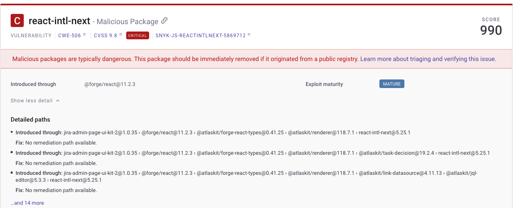515x208 pixels.
Task: Expand the ...and 14 more paths
Action: pos(27,203)
